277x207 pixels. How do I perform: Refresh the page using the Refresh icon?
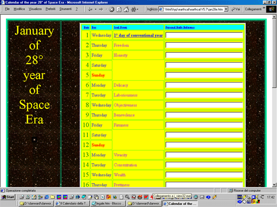click(119, 9)
